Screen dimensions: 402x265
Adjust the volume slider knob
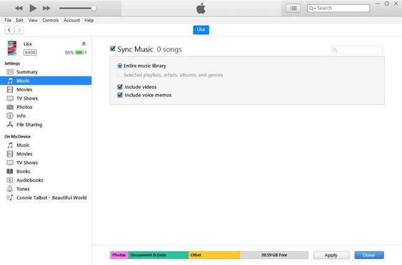tap(93, 8)
